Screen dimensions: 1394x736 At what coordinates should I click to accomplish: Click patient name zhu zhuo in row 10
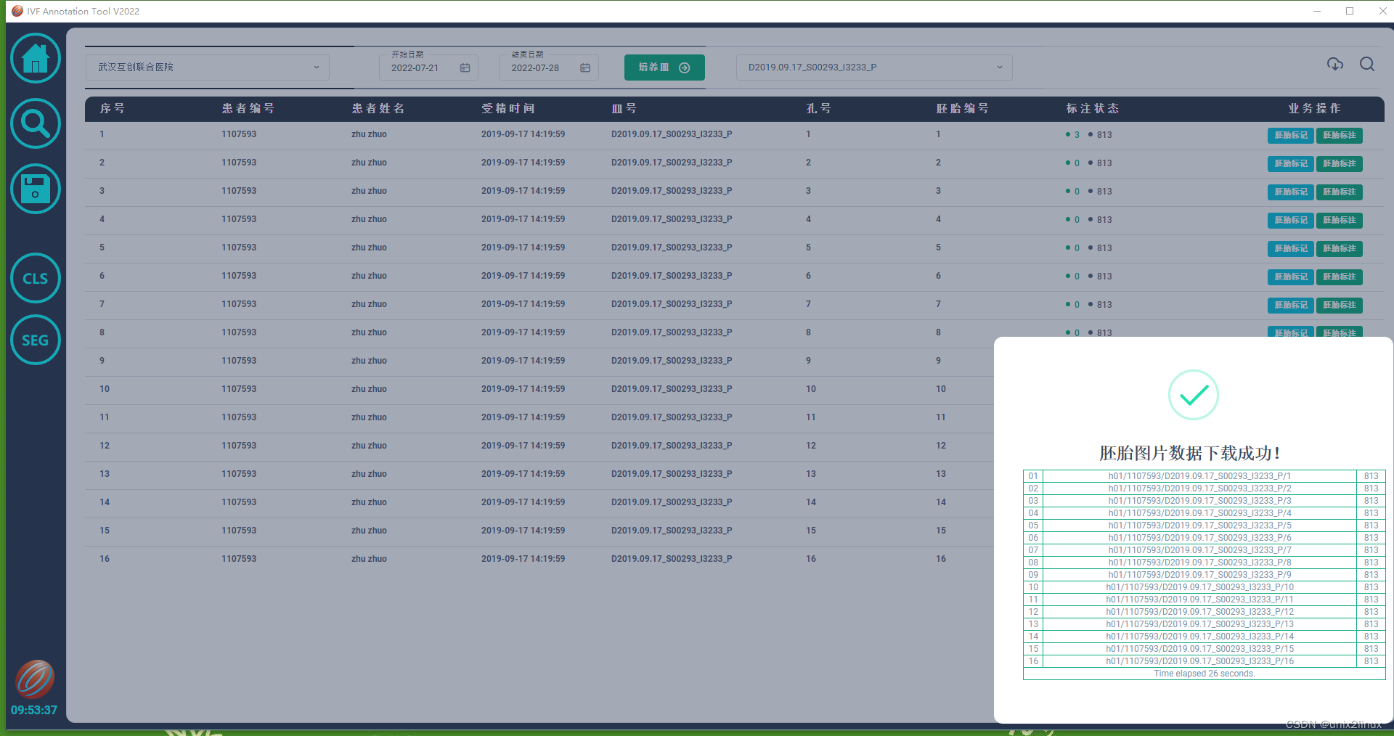tap(369, 389)
